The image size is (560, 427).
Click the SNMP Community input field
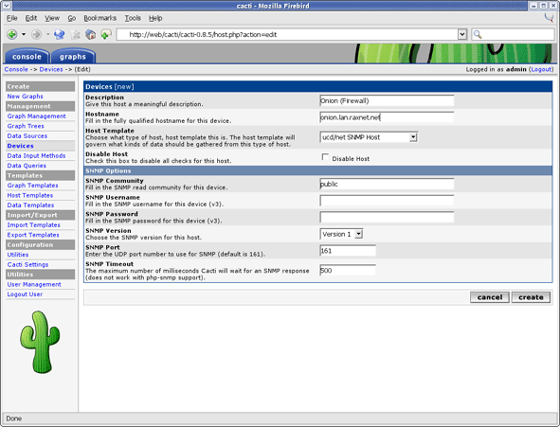coord(387,184)
